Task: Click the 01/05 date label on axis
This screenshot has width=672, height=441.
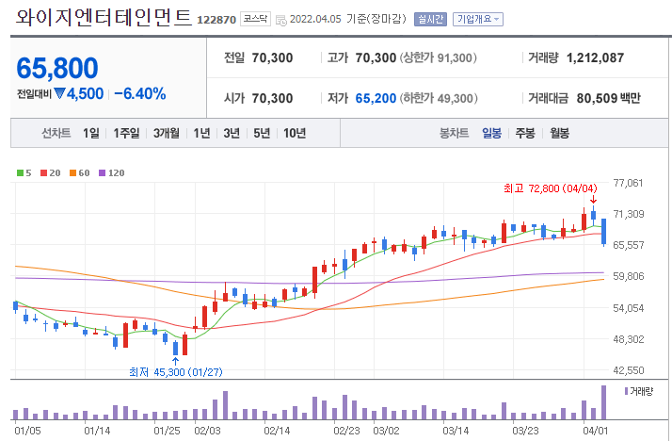Action: (28, 431)
